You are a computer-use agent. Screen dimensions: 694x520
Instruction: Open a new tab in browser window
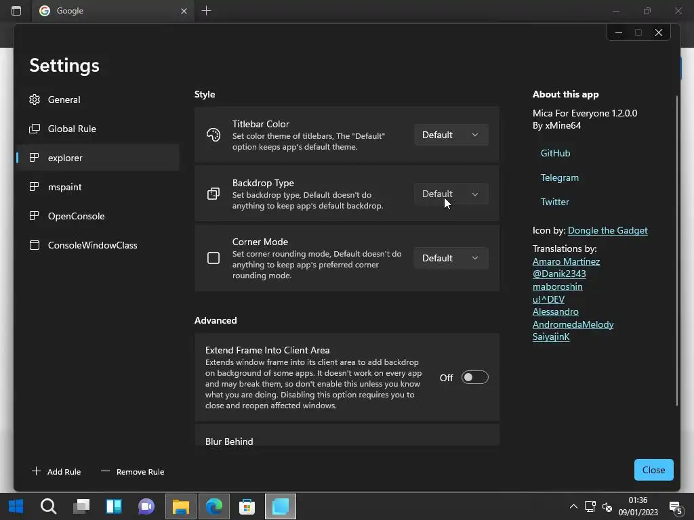(206, 11)
